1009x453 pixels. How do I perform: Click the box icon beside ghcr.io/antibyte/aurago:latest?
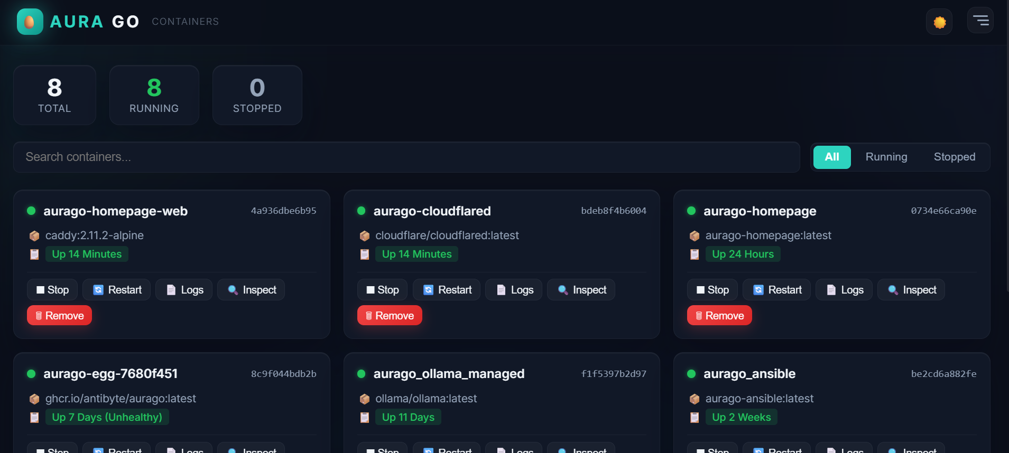[34, 399]
